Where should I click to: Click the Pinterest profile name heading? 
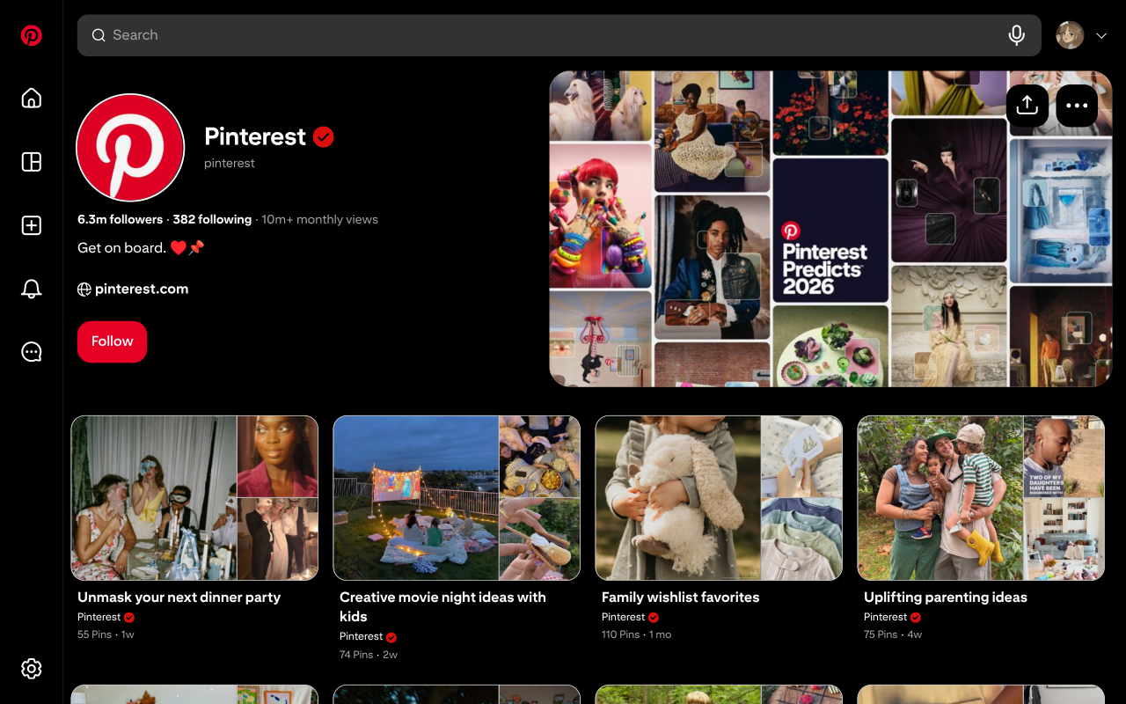255,136
